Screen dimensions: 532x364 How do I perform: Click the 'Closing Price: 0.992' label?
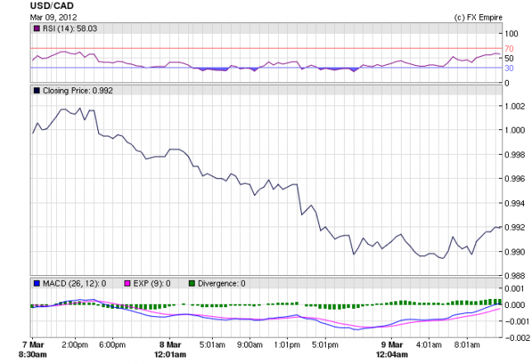point(78,91)
